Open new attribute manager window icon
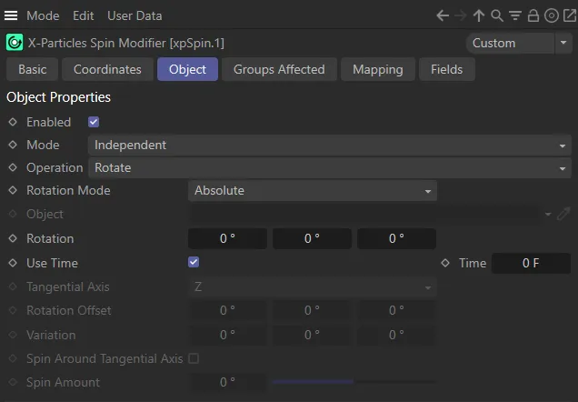 click(x=570, y=15)
